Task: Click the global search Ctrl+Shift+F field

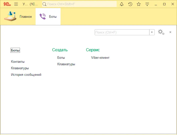Action: click(80, 4)
